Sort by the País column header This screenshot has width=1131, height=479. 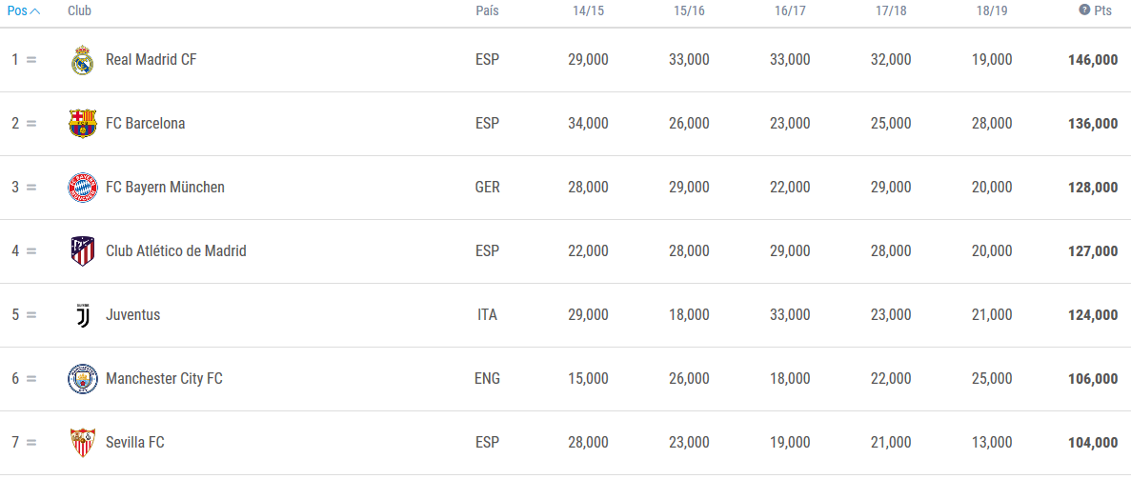click(x=487, y=10)
